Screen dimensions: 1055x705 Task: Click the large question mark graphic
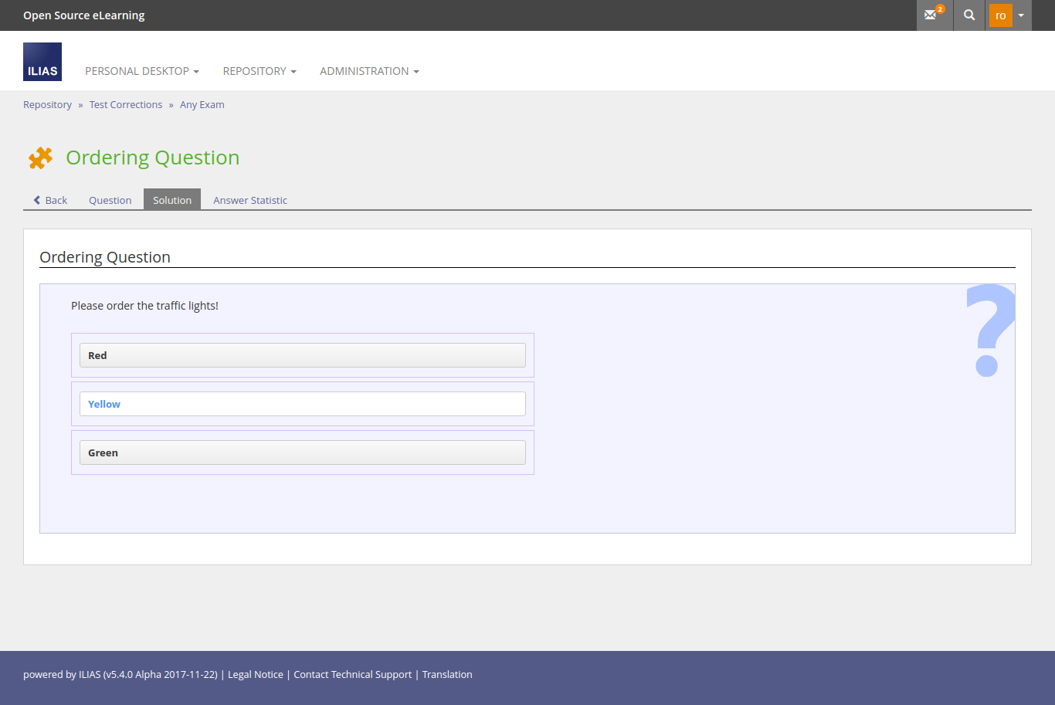click(989, 330)
